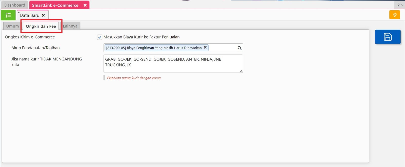Click the magnifier search icon in the account field
The image size is (405, 167).
(239, 48)
